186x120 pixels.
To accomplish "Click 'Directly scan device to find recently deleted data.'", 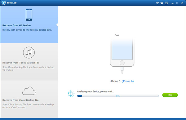I will point(27,30).
